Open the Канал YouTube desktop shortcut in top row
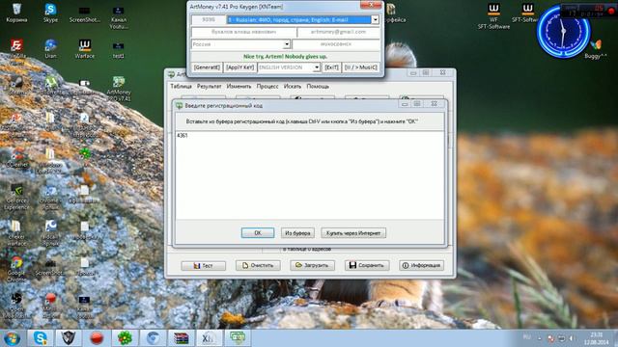 [118, 16]
